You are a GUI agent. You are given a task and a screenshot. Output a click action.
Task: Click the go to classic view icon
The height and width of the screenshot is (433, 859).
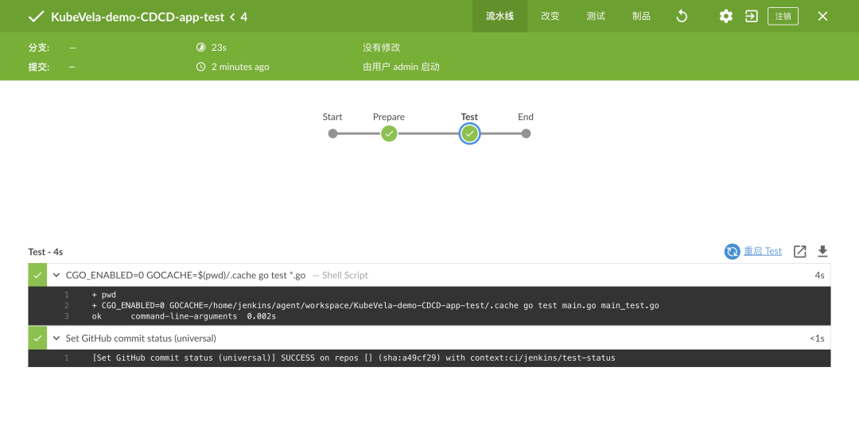[x=751, y=17]
